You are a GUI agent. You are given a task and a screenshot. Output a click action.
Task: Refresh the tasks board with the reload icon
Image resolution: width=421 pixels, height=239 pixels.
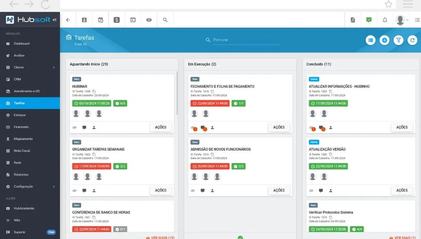[x=413, y=40]
